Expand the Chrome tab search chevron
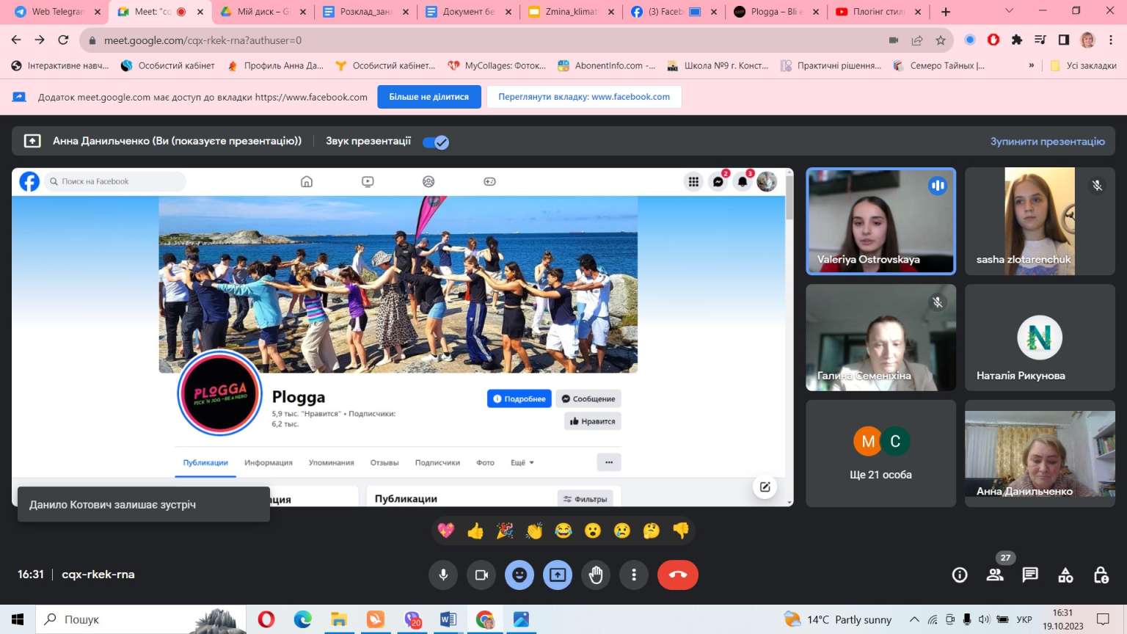This screenshot has width=1127, height=634. (x=1009, y=11)
